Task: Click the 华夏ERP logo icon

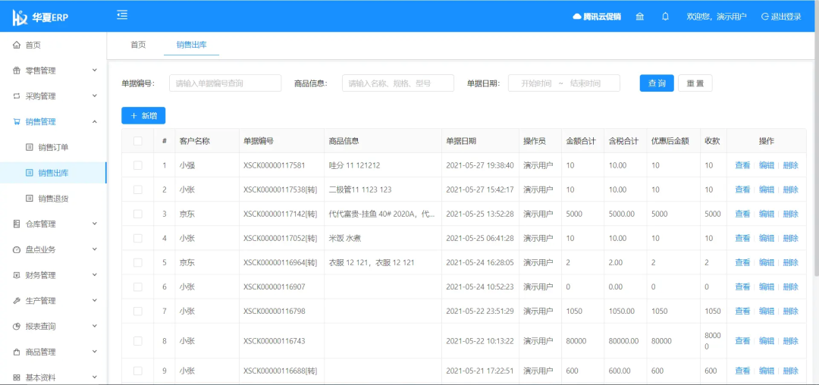Action: click(20, 17)
